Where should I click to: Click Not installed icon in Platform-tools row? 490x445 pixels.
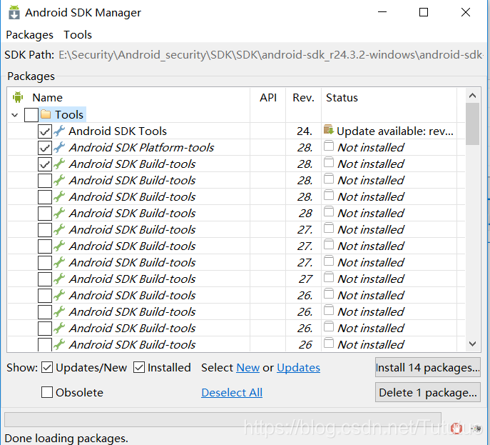pos(328,146)
